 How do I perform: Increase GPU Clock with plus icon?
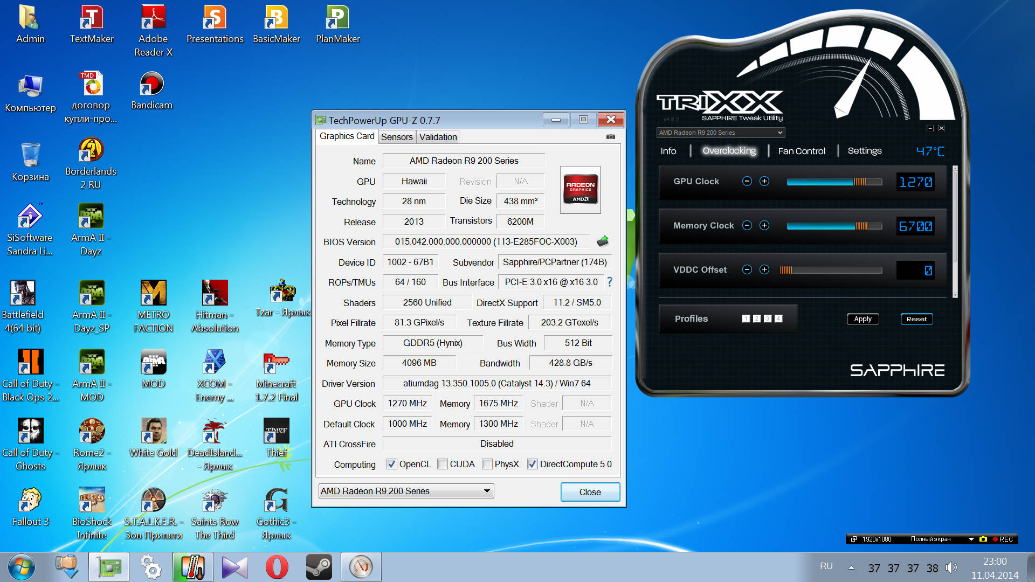[x=764, y=182]
